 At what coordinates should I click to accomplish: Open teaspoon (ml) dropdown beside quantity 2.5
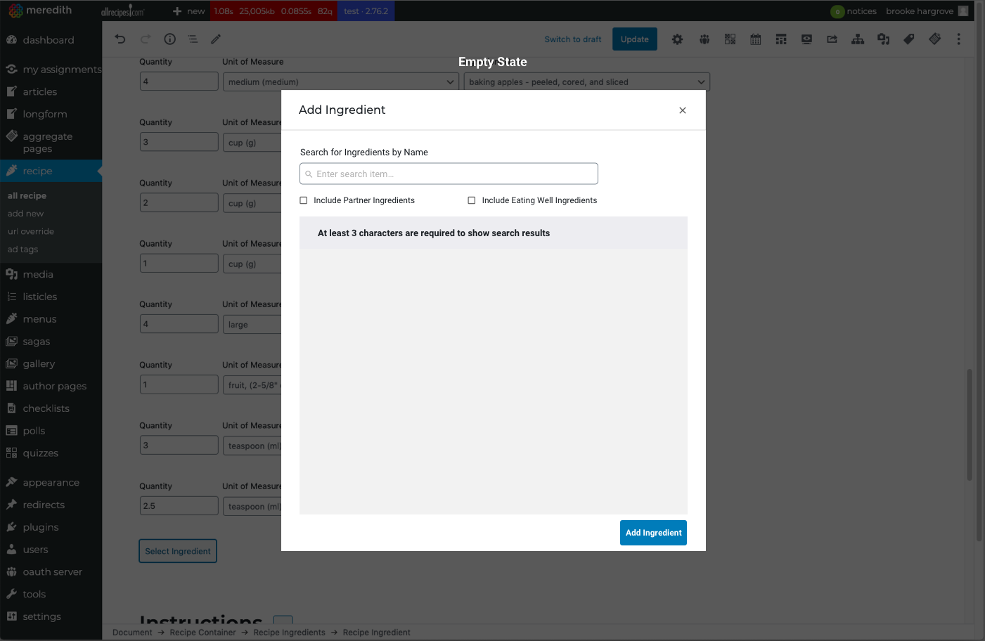(252, 506)
